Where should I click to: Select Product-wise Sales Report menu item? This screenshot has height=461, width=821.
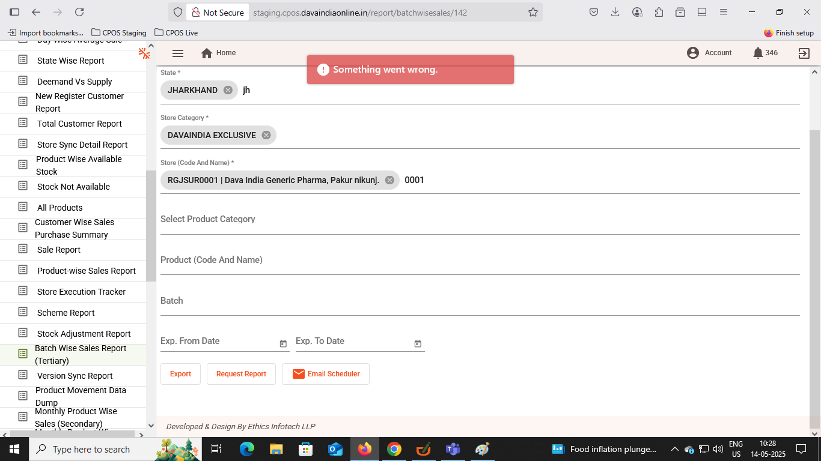[86, 271]
